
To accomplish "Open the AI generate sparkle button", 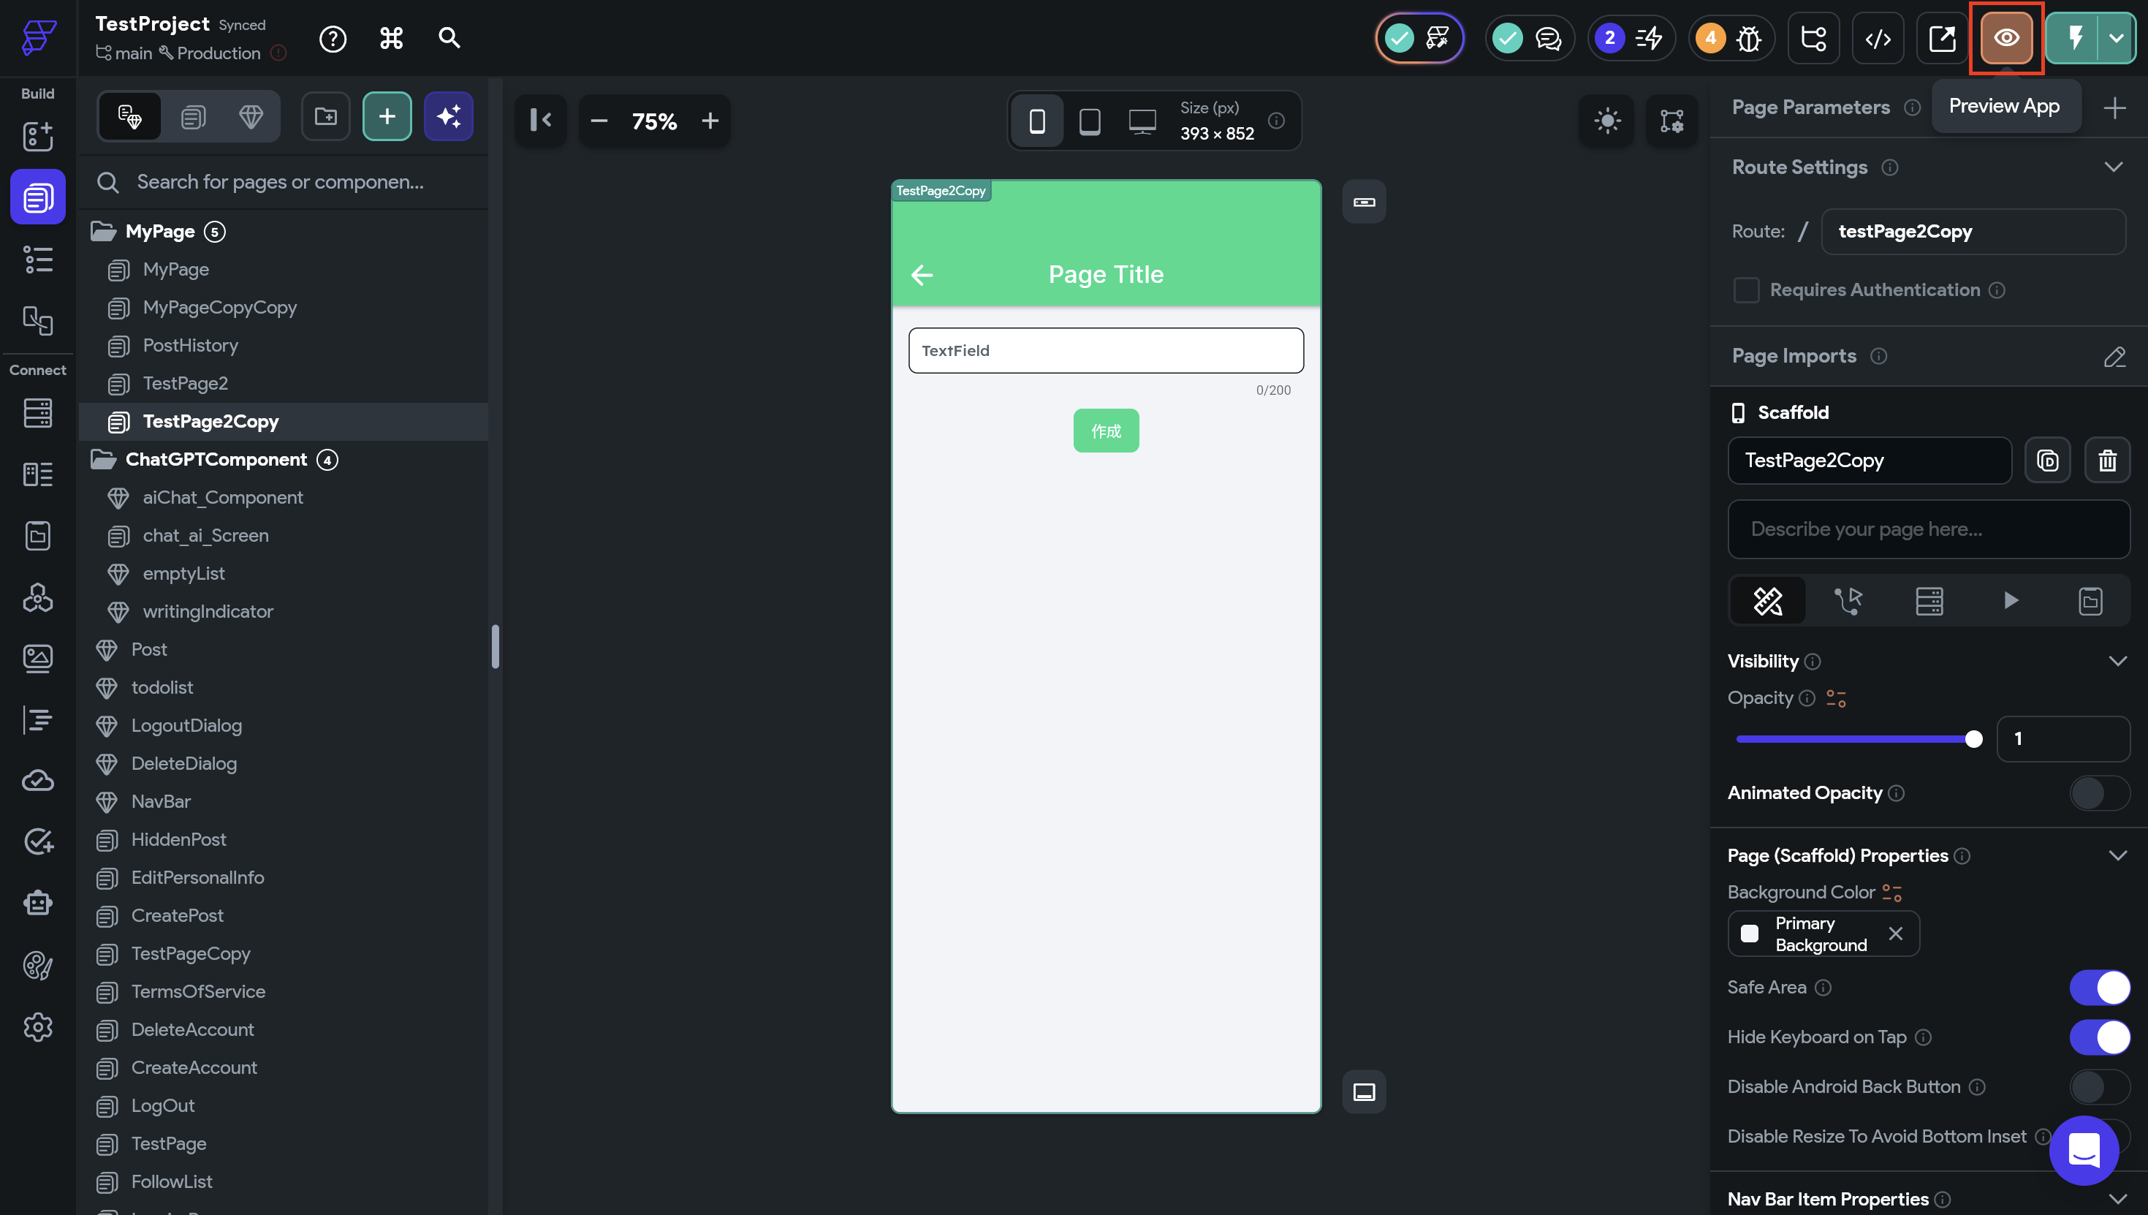I will 448,116.
